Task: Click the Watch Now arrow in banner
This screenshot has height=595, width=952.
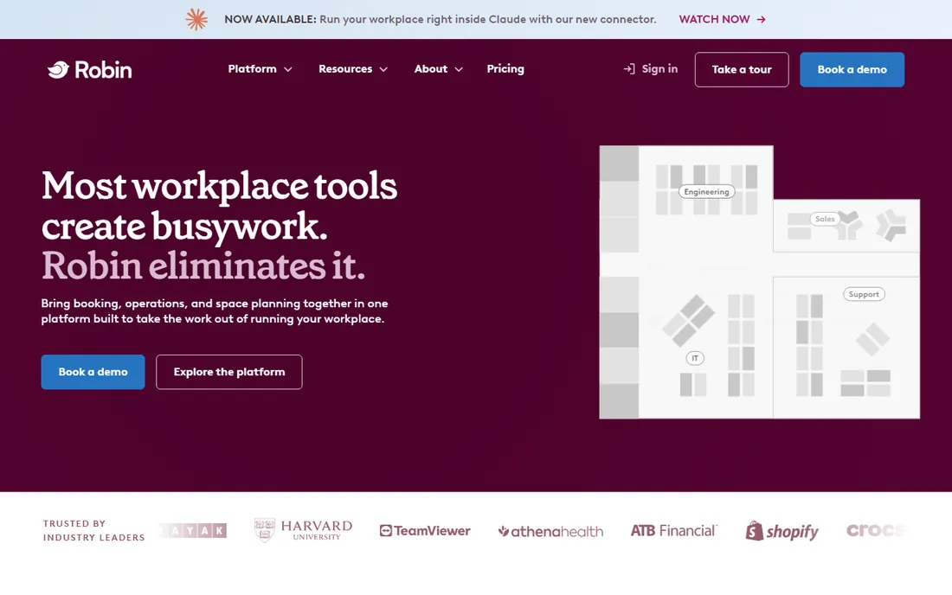Action: pyautogui.click(x=762, y=19)
